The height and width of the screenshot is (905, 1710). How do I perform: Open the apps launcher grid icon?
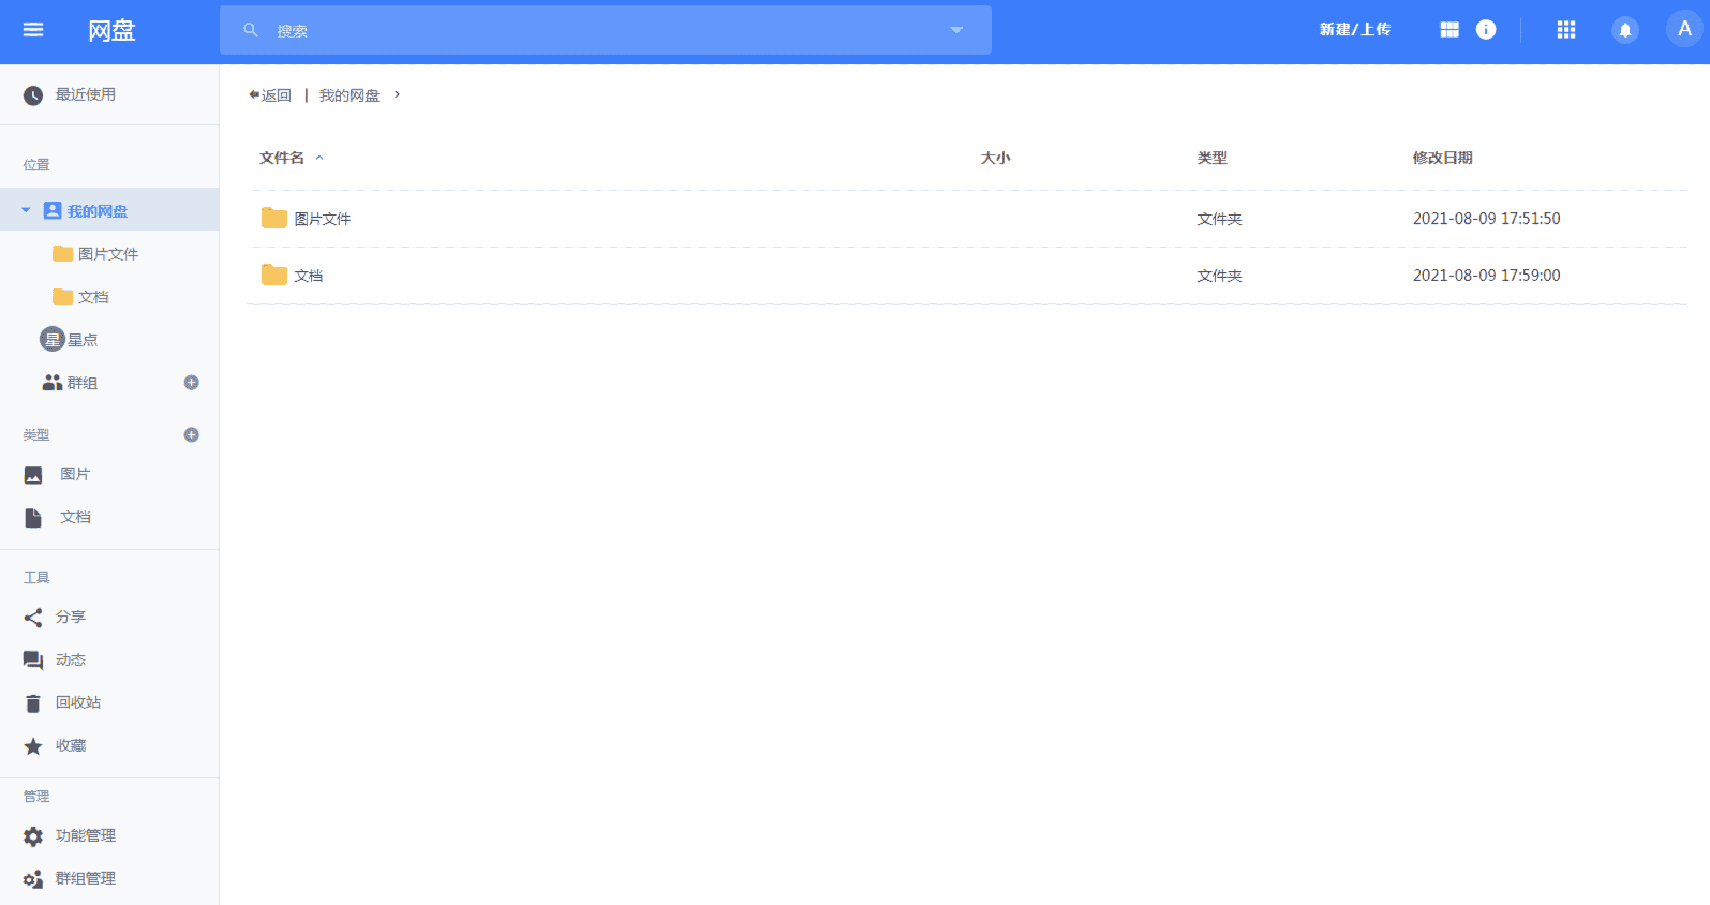(x=1566, y=30)
